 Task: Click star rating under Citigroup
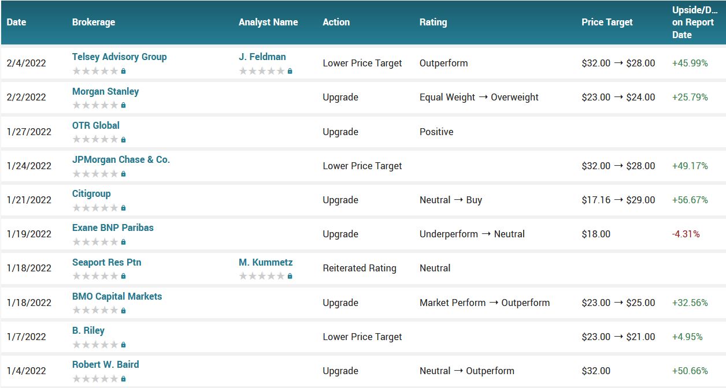pyautogui.click(x=95, y=208)
